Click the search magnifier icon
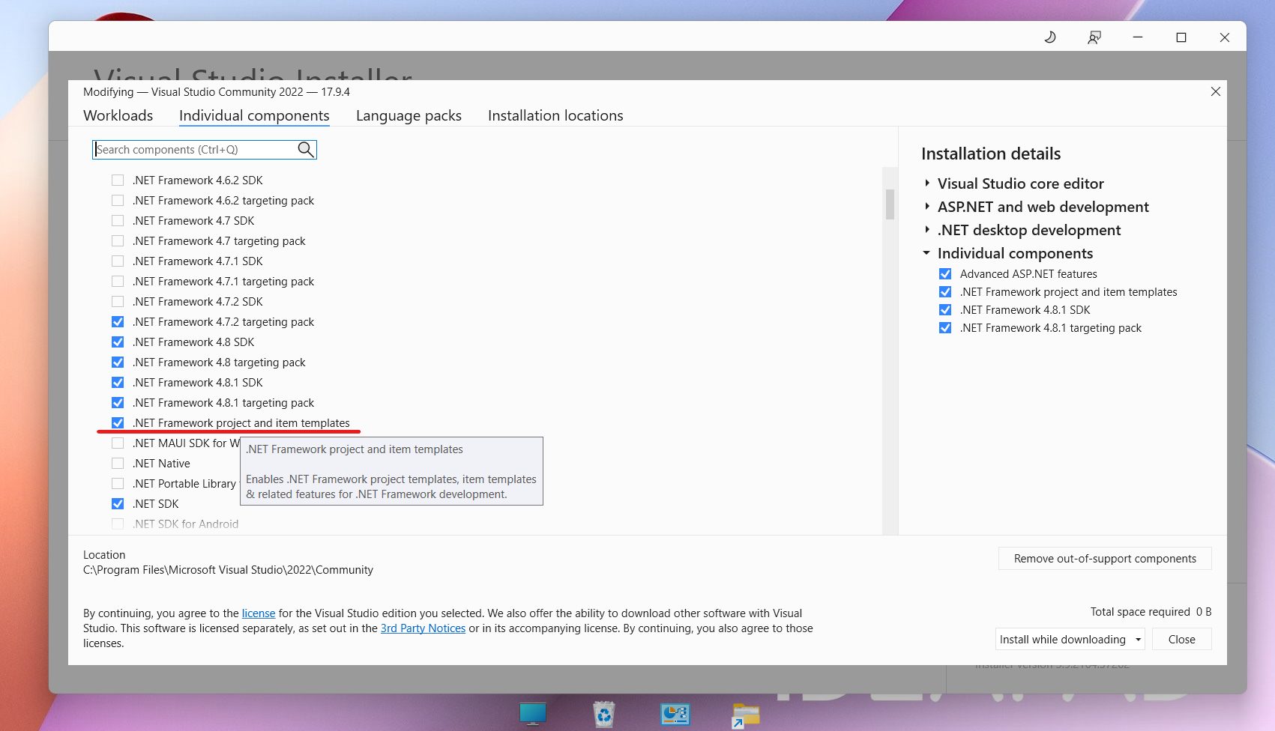Viewport: 1275px width, 731px height. tap(305, 150)
